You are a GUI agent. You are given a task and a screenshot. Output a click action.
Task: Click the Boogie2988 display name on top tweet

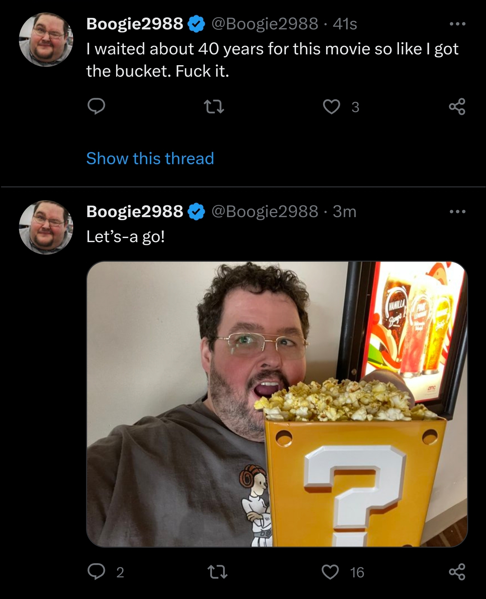(135, 24)
